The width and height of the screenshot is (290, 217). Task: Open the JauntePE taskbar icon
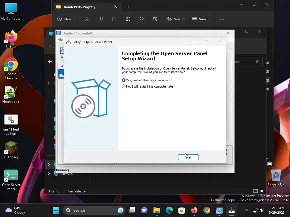pos(219,210)
